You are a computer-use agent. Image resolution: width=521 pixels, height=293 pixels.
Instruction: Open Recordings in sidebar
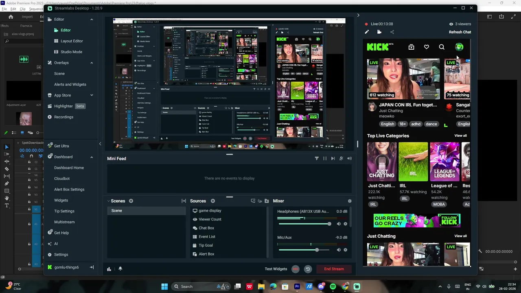pos(63,117)
